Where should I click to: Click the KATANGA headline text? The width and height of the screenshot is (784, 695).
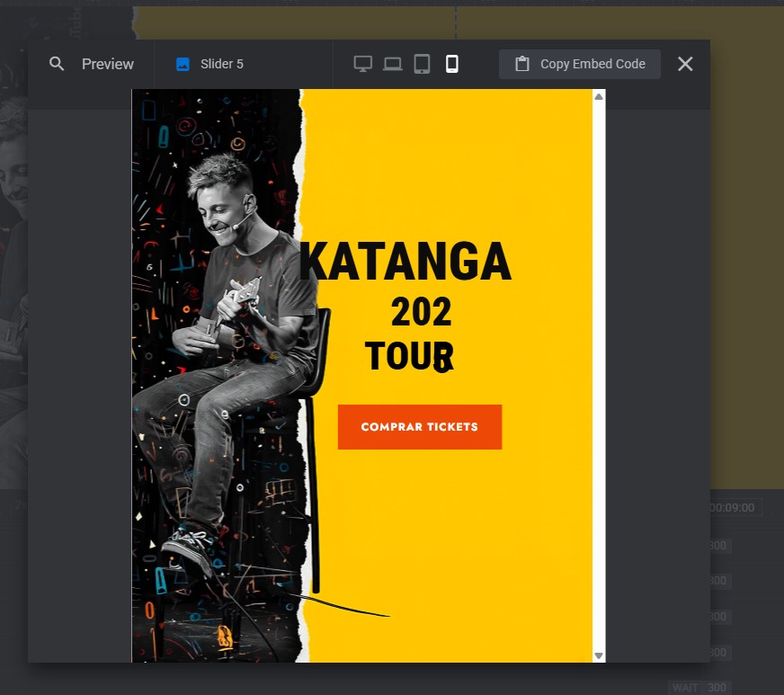pyautogui.click(x=405, y=262)
